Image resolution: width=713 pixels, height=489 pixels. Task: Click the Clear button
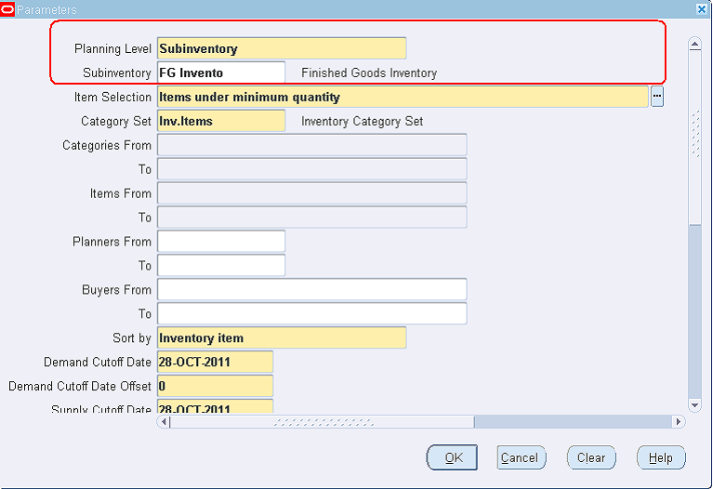click(x=591, y=457)
